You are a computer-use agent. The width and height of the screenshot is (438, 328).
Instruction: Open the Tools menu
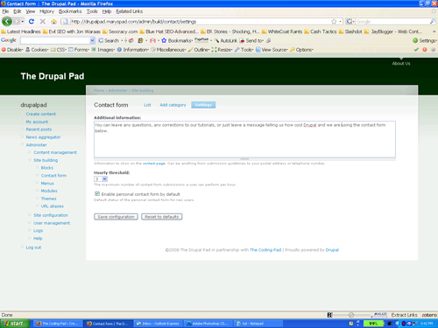[x=92, y=11]
